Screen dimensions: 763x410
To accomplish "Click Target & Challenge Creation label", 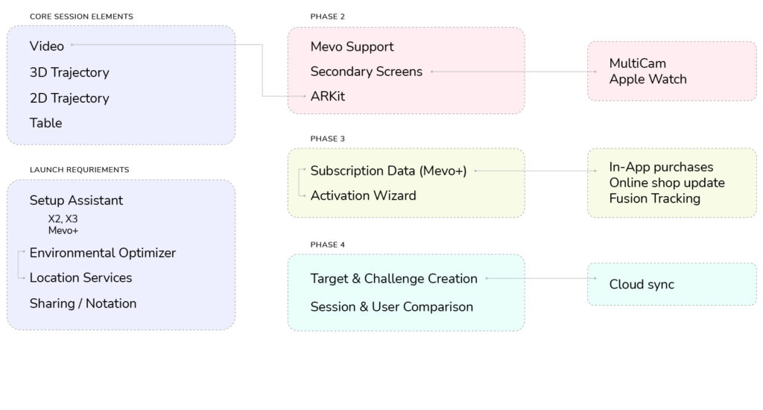I will click(x=393, y=279).
